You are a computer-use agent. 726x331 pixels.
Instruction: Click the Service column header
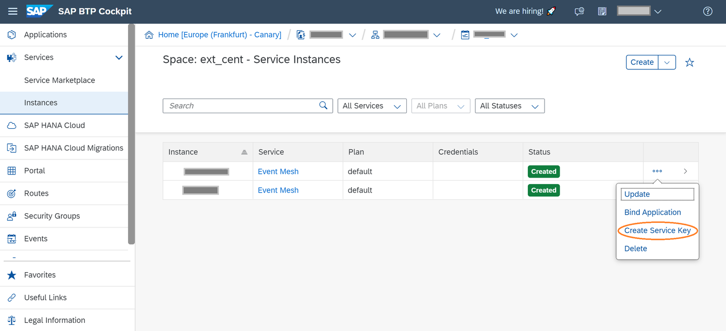point(298,152)
